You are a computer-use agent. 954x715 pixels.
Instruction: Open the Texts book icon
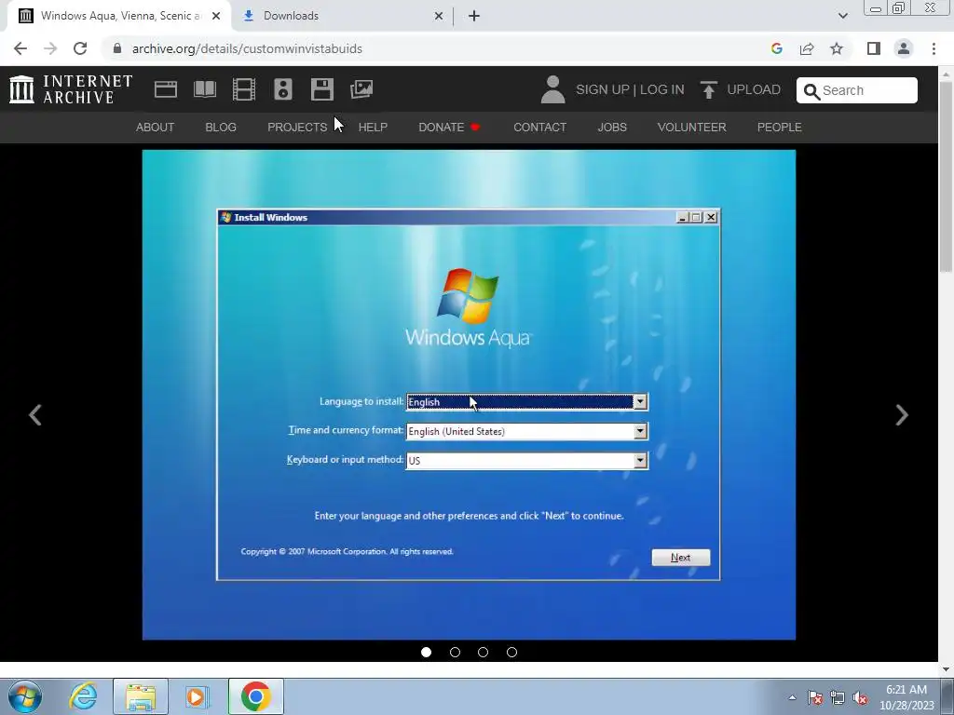coord(204,89)
